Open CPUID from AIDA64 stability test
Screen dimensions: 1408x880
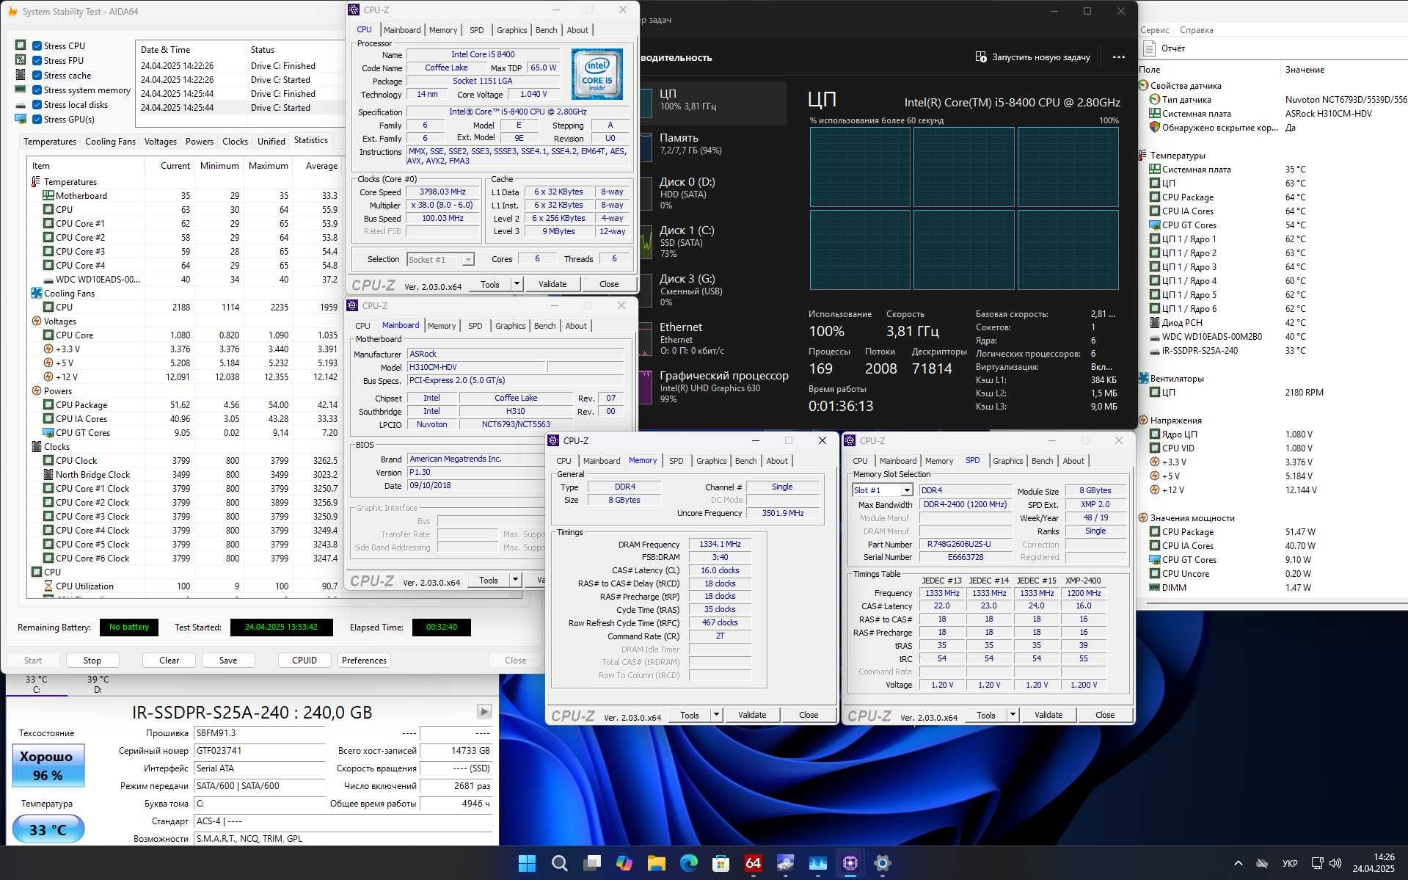(304, 660)
